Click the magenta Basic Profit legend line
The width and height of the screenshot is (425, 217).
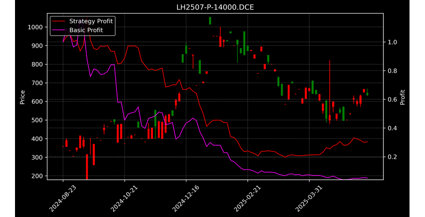(x=59, y=30)
